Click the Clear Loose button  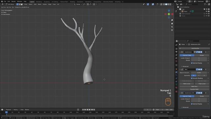[x=202, y=84]
